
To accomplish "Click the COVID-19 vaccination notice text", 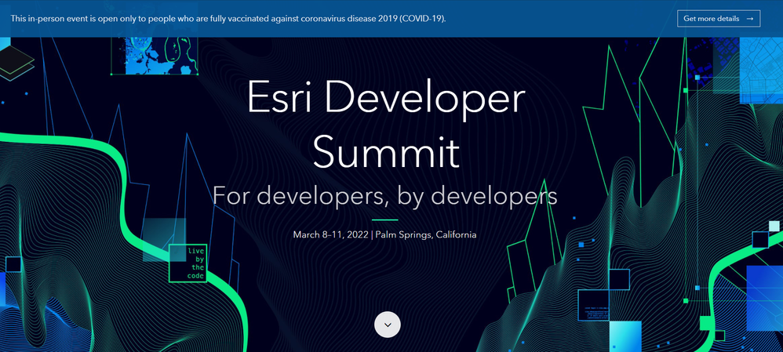I will (x=229, y=19).
